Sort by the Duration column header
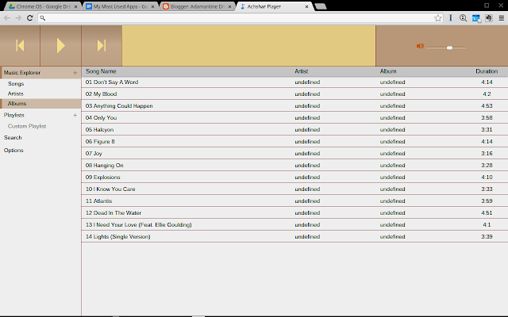The image size is (508, 317). click(x=487, y=71)
